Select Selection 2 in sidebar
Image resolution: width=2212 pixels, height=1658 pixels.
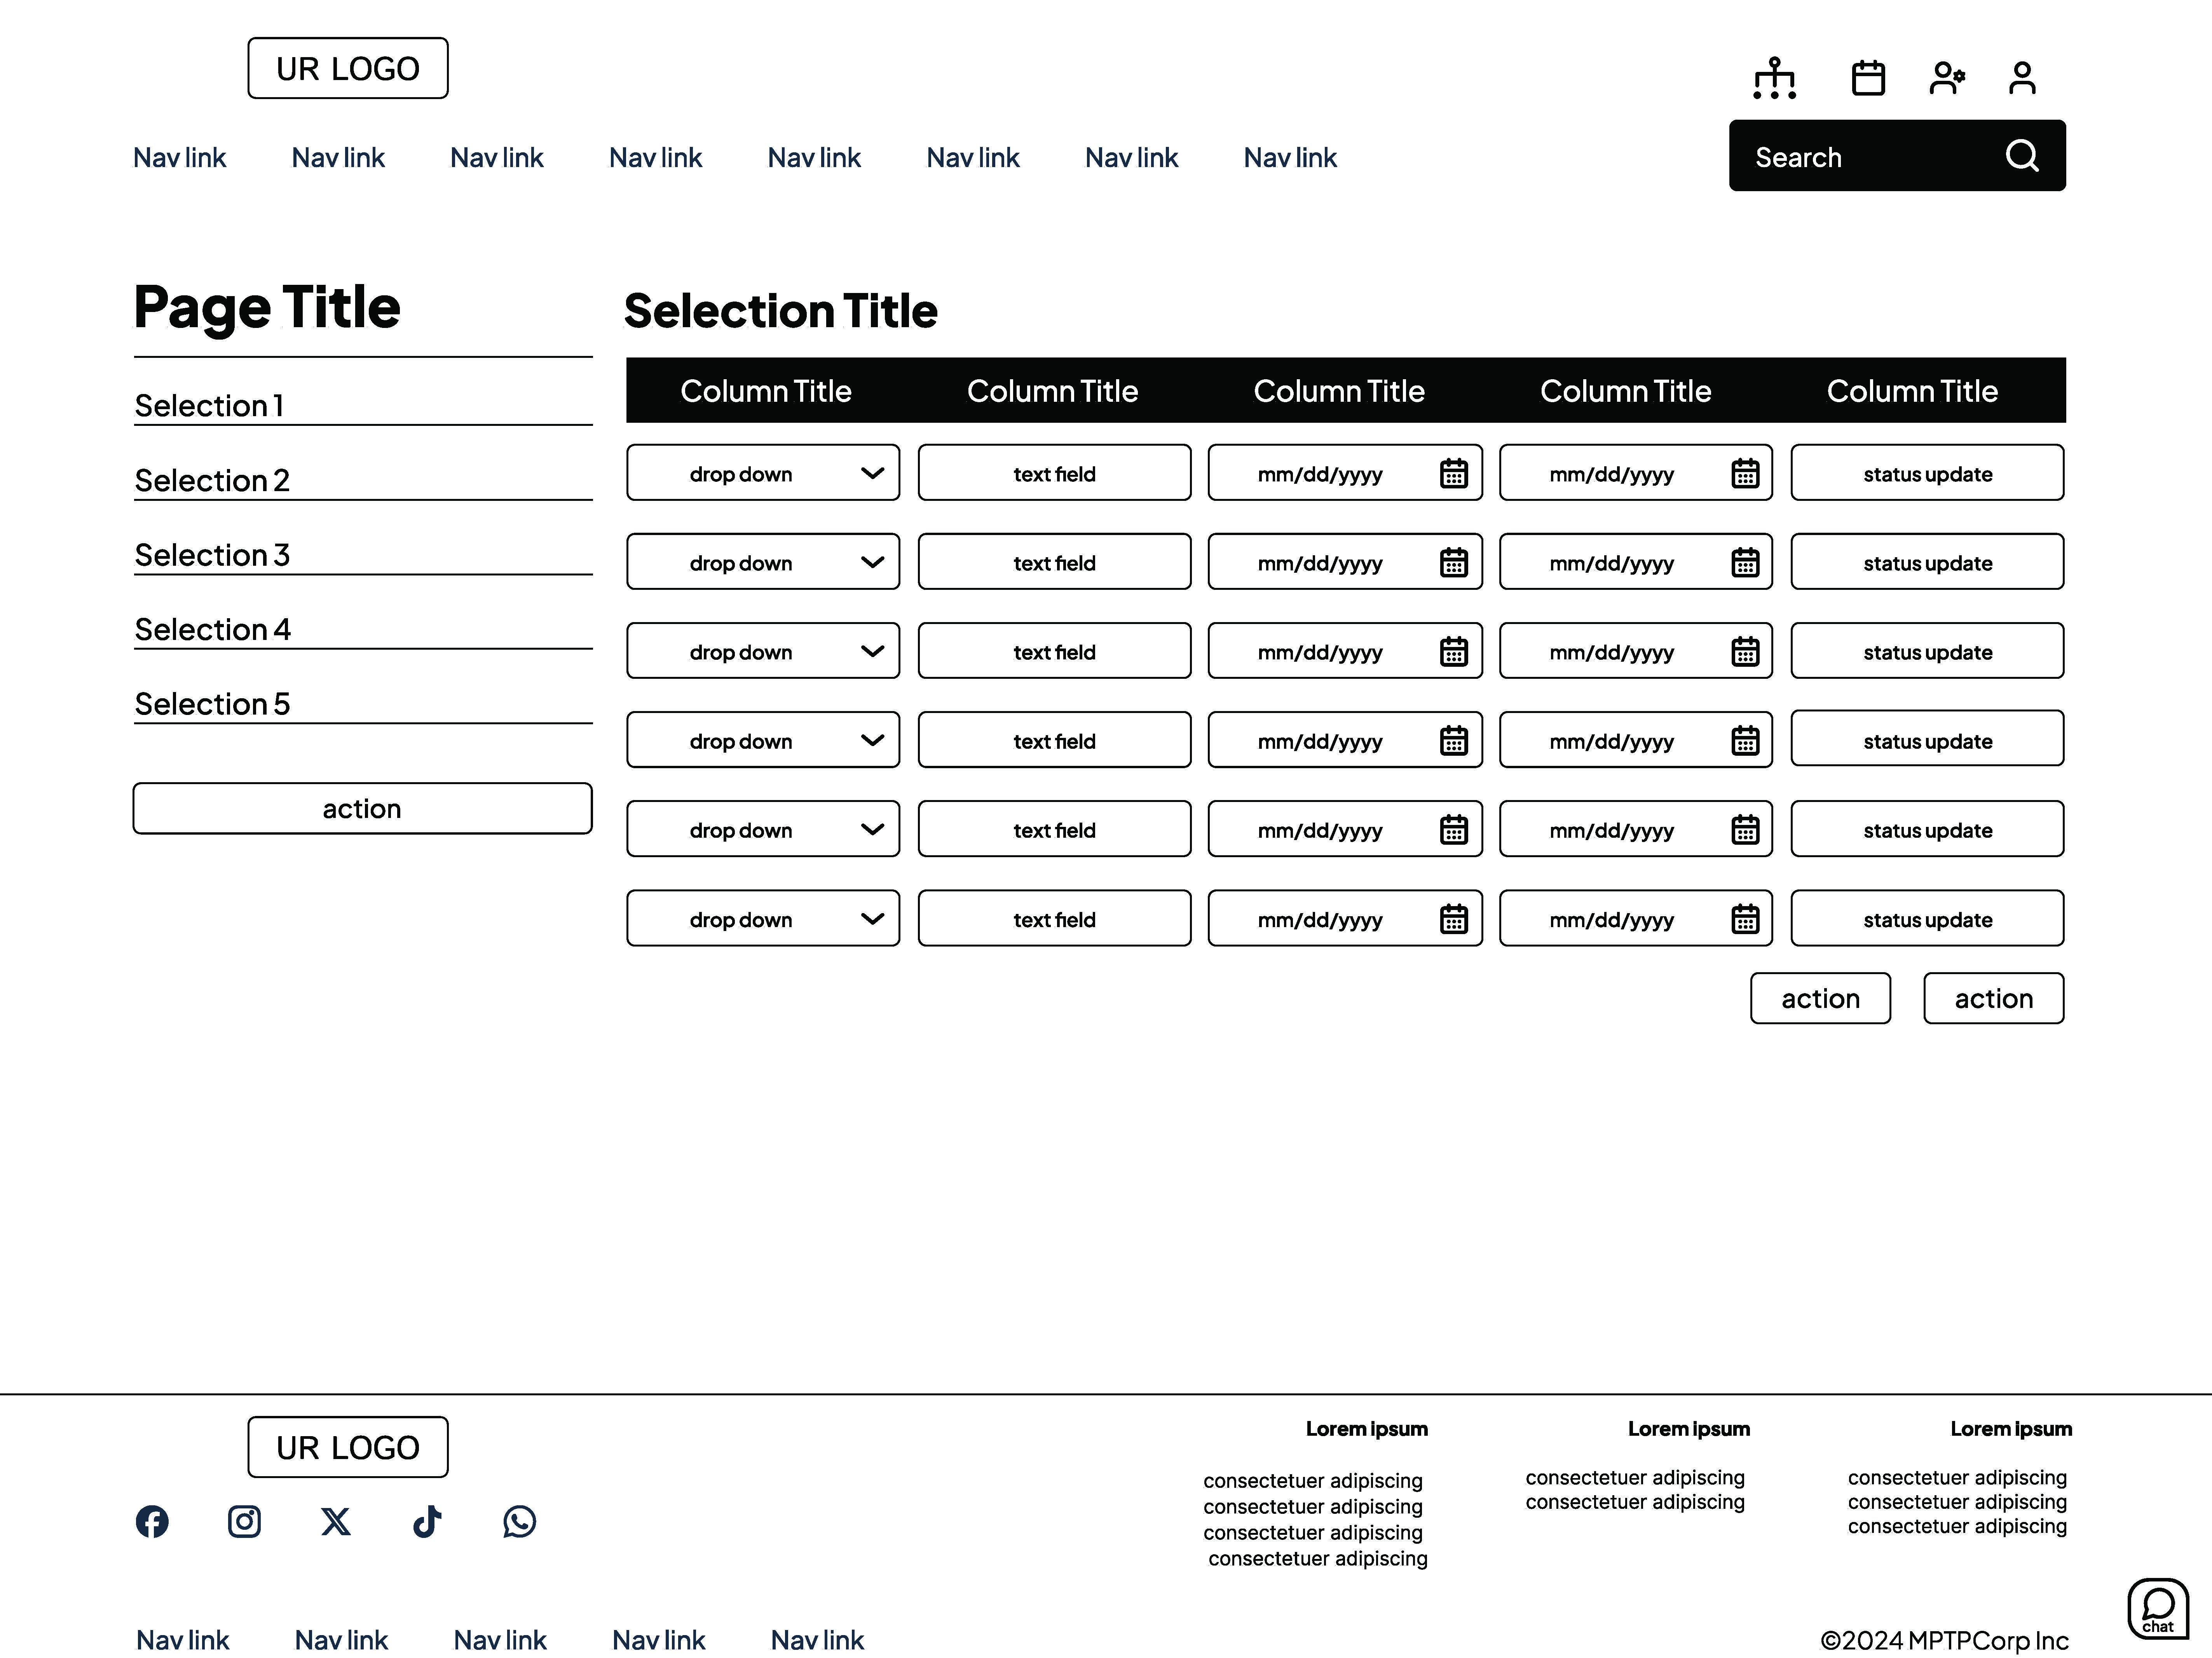(212, 480)
